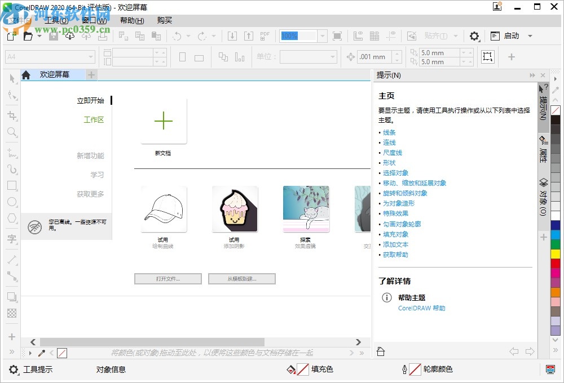Open the 线条 help topic link
This screenshot has width=564, height=383.
(x=389, y=132)
